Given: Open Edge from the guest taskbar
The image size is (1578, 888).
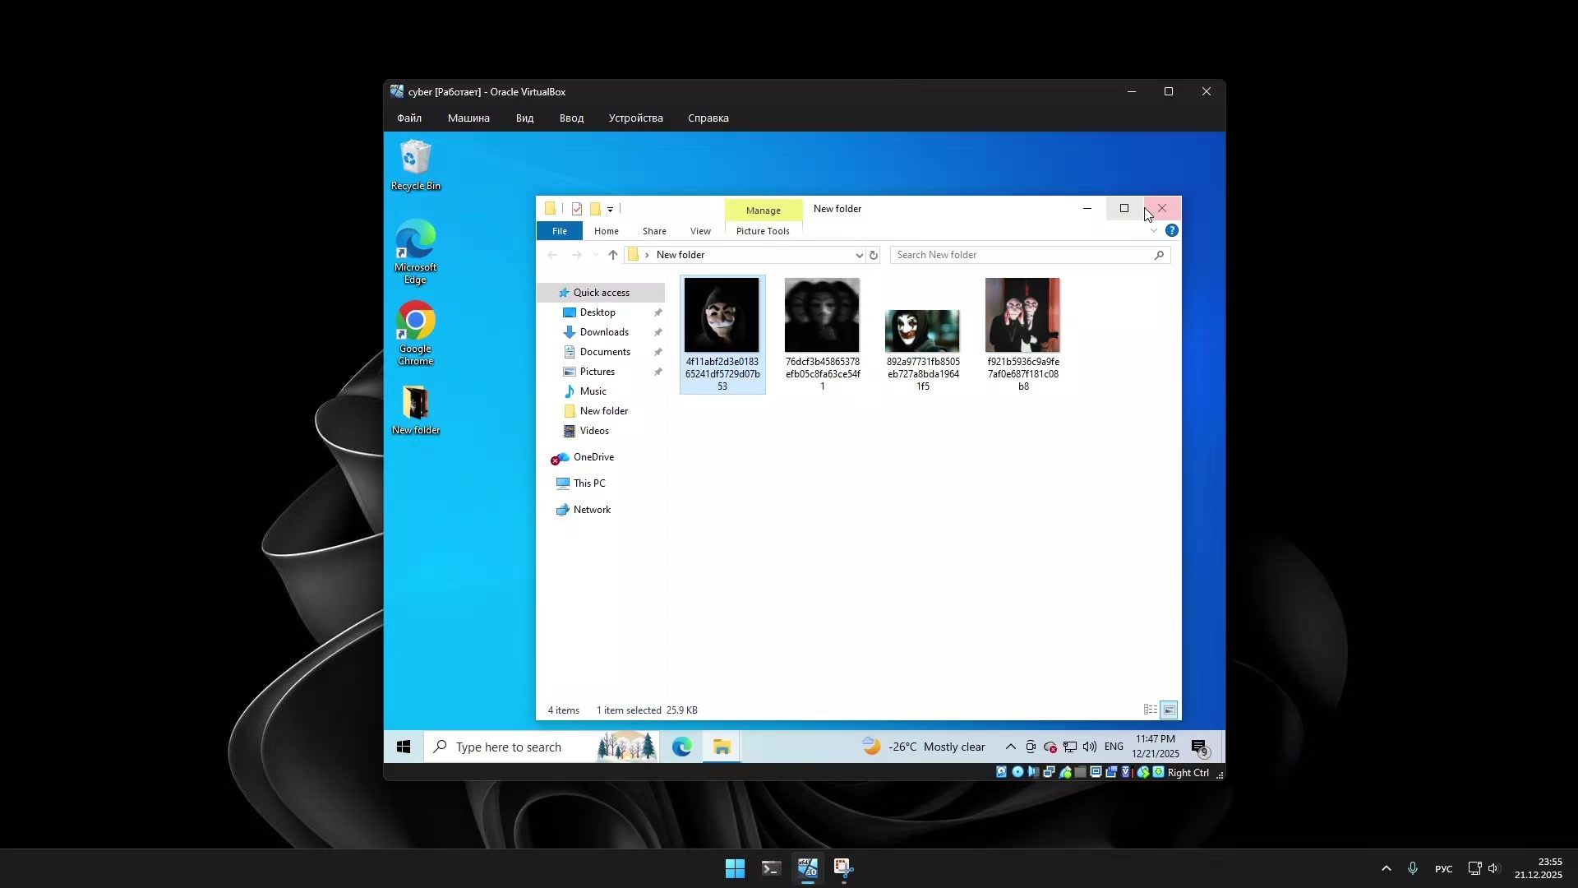Looking at the screenshot, I should [681, 747].
